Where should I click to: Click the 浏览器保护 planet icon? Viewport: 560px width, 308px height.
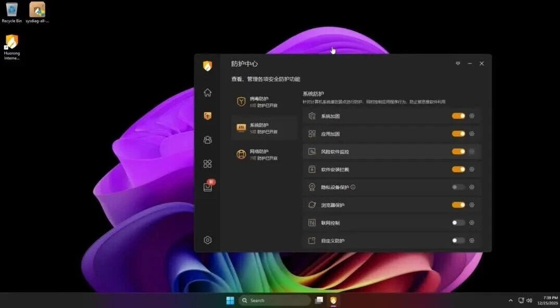[x=312, y=205]
